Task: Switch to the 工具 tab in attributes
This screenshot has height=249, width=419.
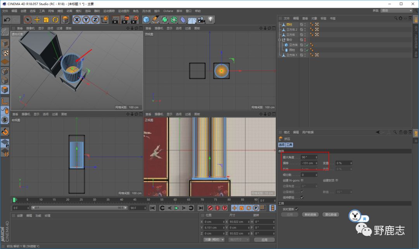Action: pos(289,144)
